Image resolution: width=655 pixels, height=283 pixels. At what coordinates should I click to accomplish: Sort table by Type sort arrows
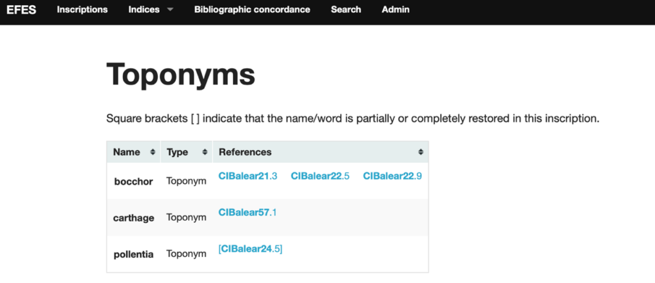click(x=205, y=152)
